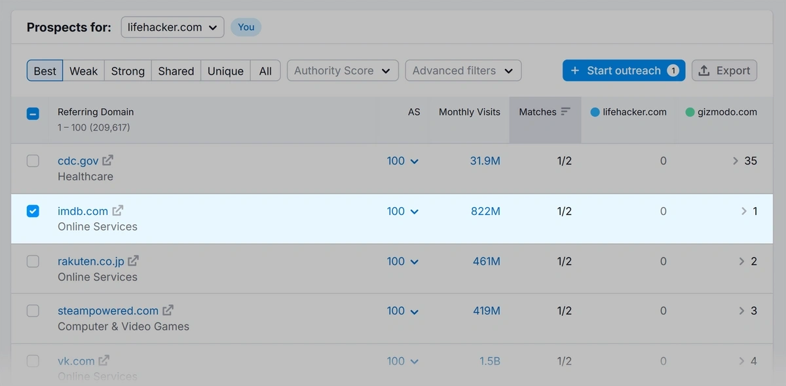
Task: Click the 822M monthly visits value
Action: [485, 211]
